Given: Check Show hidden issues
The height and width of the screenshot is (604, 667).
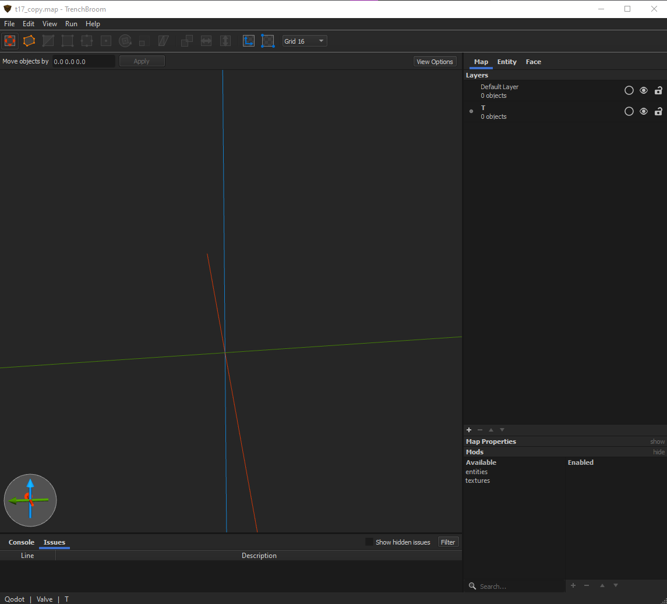Looking at the screenshot, I should click(x=369, y=542).
